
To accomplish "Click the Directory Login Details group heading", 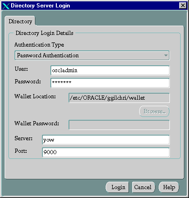I will click(44, 33).
